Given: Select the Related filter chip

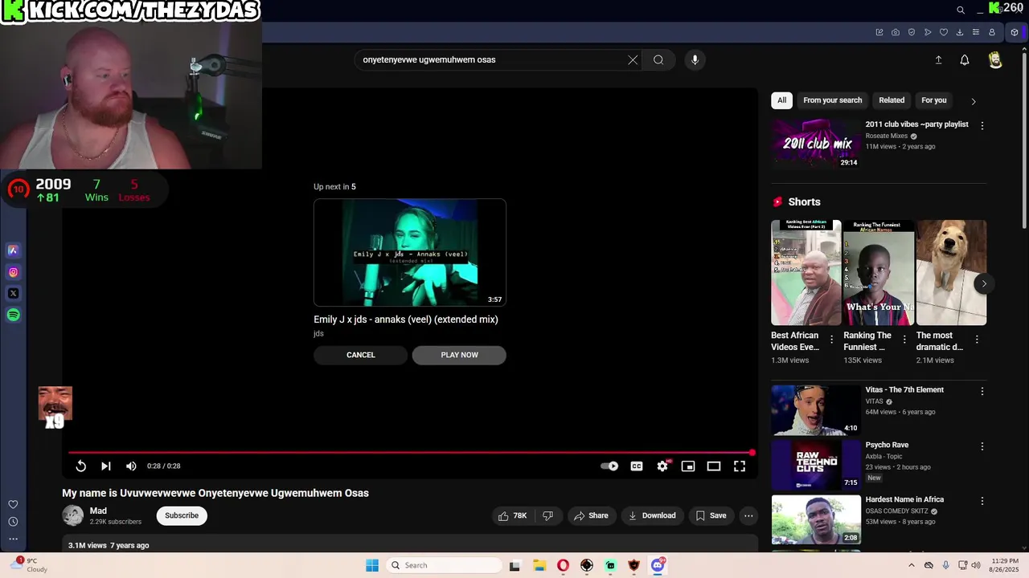Looking at the screenshot, I should tap(892, 100).
